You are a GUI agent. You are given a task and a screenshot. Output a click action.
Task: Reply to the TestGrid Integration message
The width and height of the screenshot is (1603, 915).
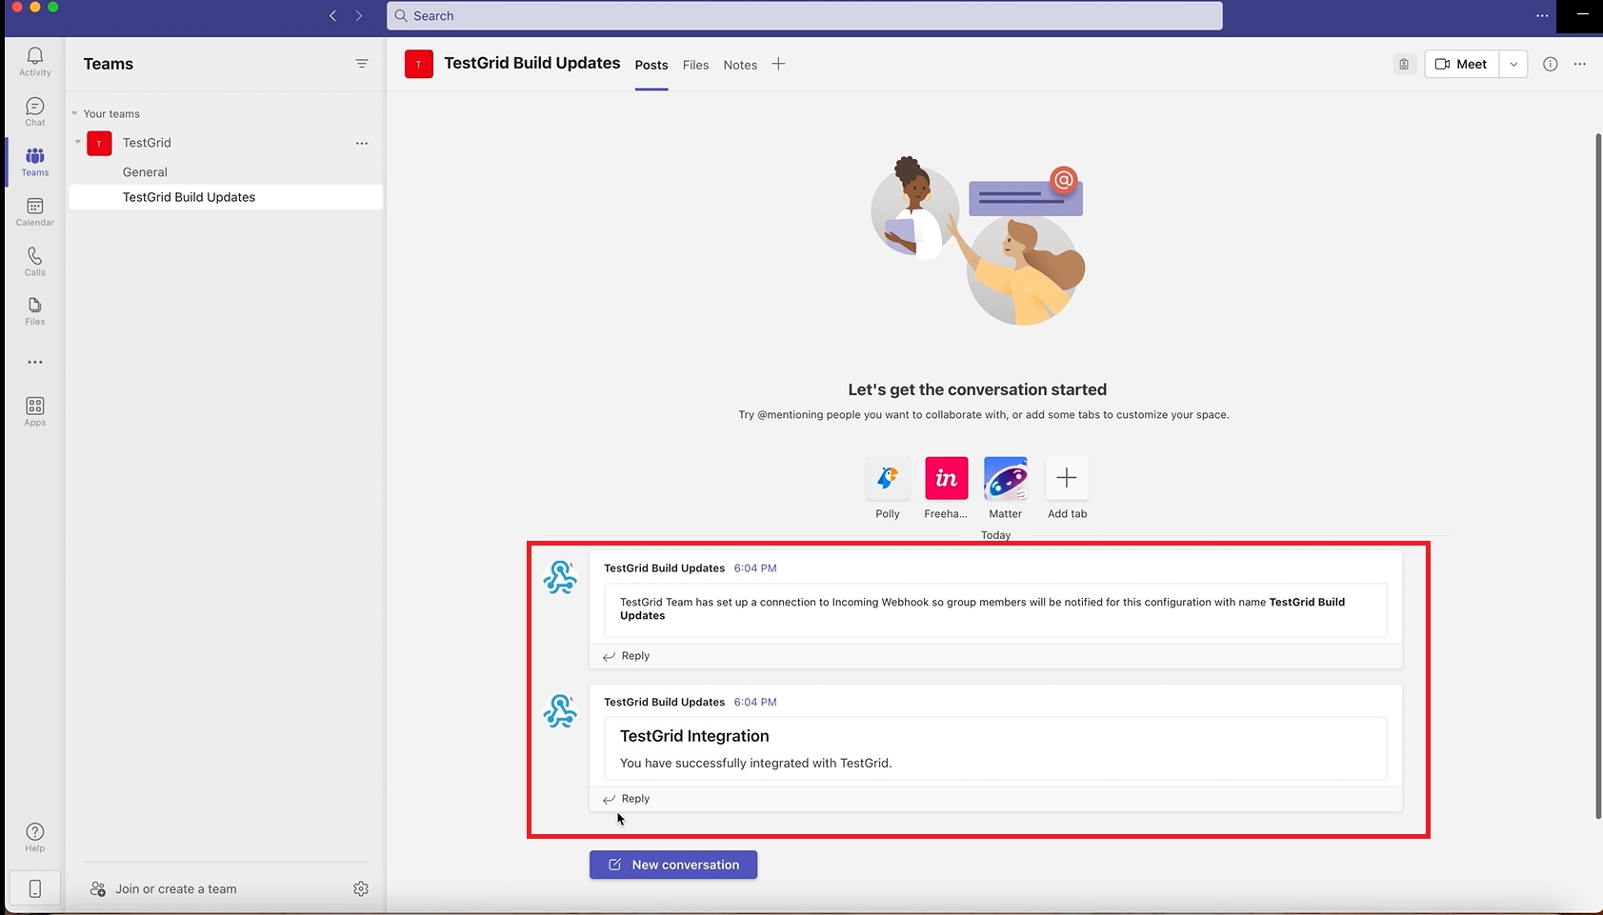pos(626,799)
